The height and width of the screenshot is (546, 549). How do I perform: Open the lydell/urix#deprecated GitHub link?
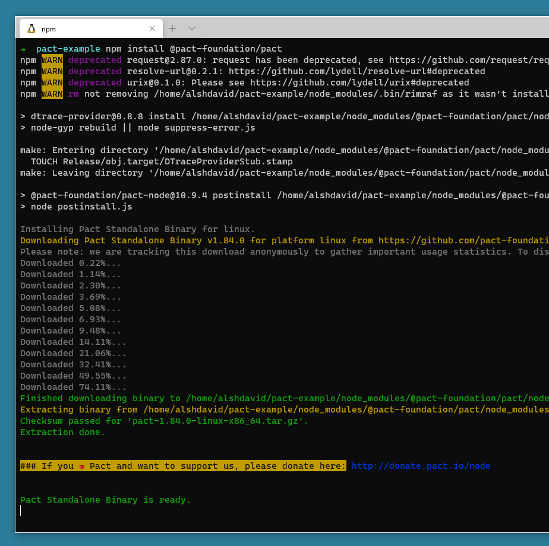pyautogui.click(x=359, y=82)
